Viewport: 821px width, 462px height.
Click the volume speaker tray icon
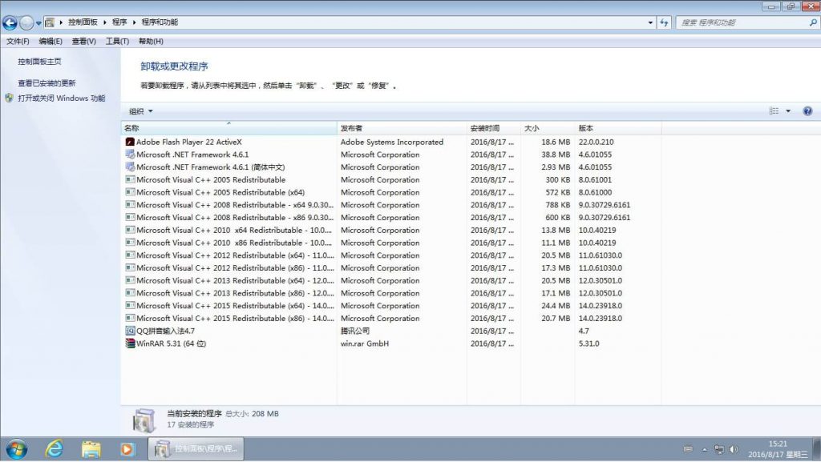pyautogui.click(x=733, y=449)
